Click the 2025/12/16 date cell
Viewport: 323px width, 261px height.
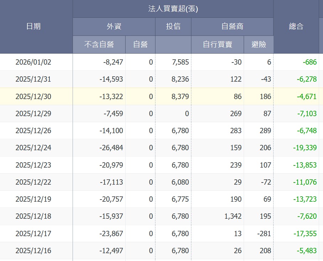pyautogui.click(x=33, y=251)
